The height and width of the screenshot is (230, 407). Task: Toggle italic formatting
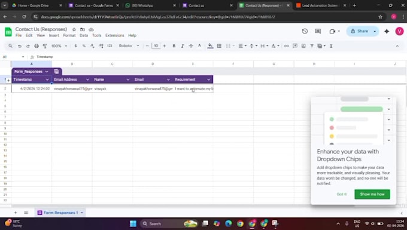(x=183, y=46)
